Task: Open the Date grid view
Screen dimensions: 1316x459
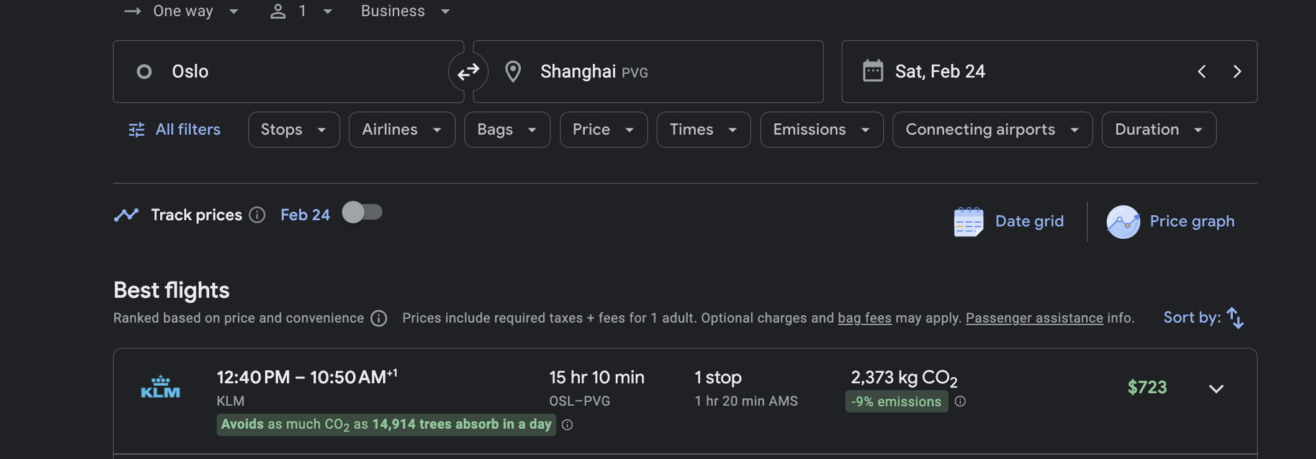Action: 1009,221
